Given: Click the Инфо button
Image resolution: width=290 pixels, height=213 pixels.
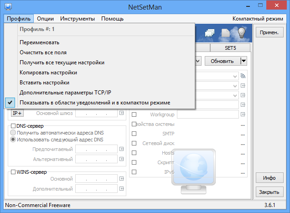Looking at the screenshot, I should [x=269, y=178].
